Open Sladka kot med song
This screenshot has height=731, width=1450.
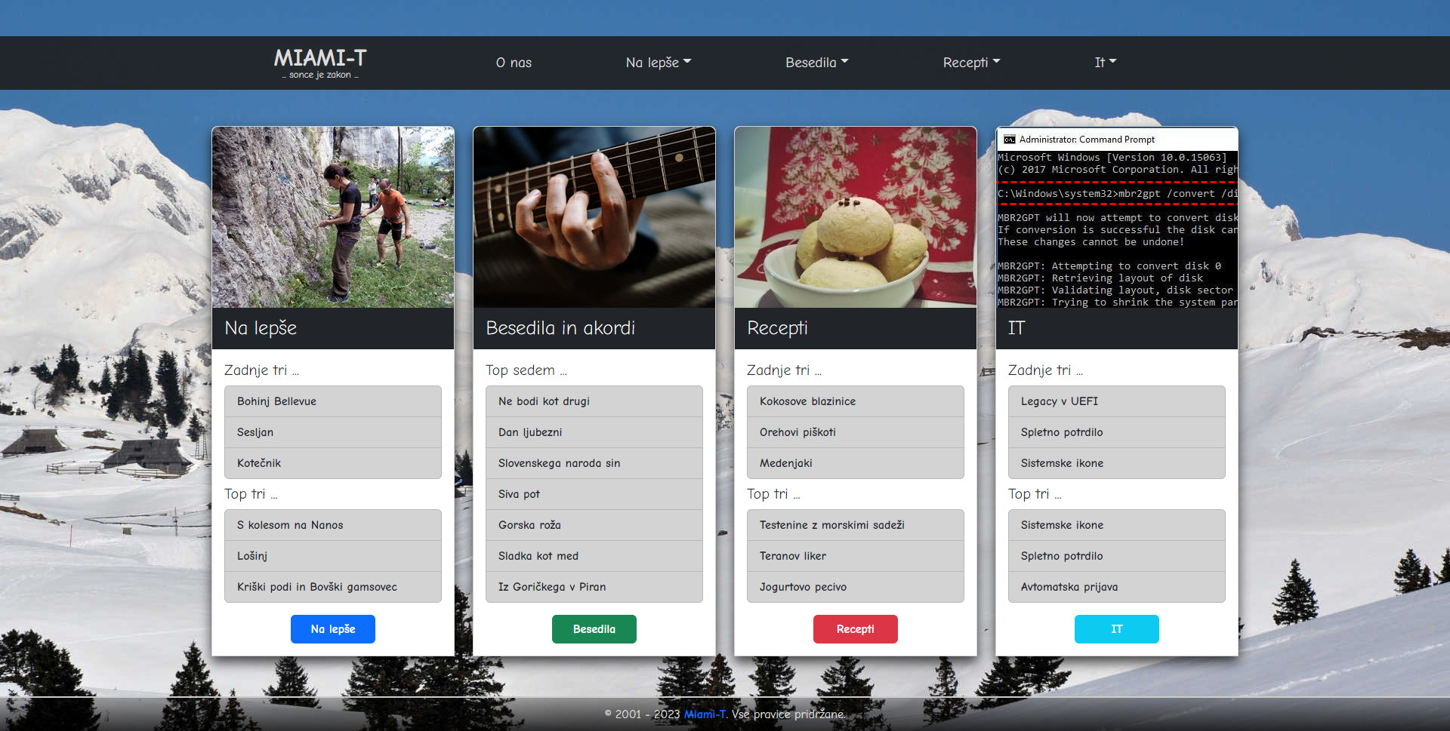[x=594, y=556]
